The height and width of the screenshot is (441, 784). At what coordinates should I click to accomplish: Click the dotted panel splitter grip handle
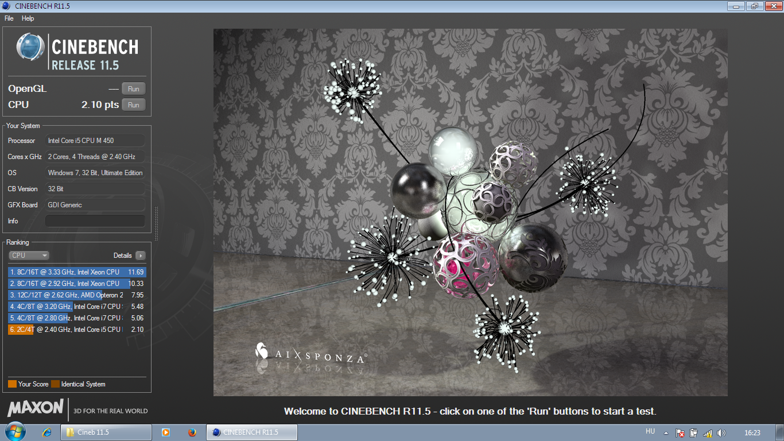click(156, 224)
